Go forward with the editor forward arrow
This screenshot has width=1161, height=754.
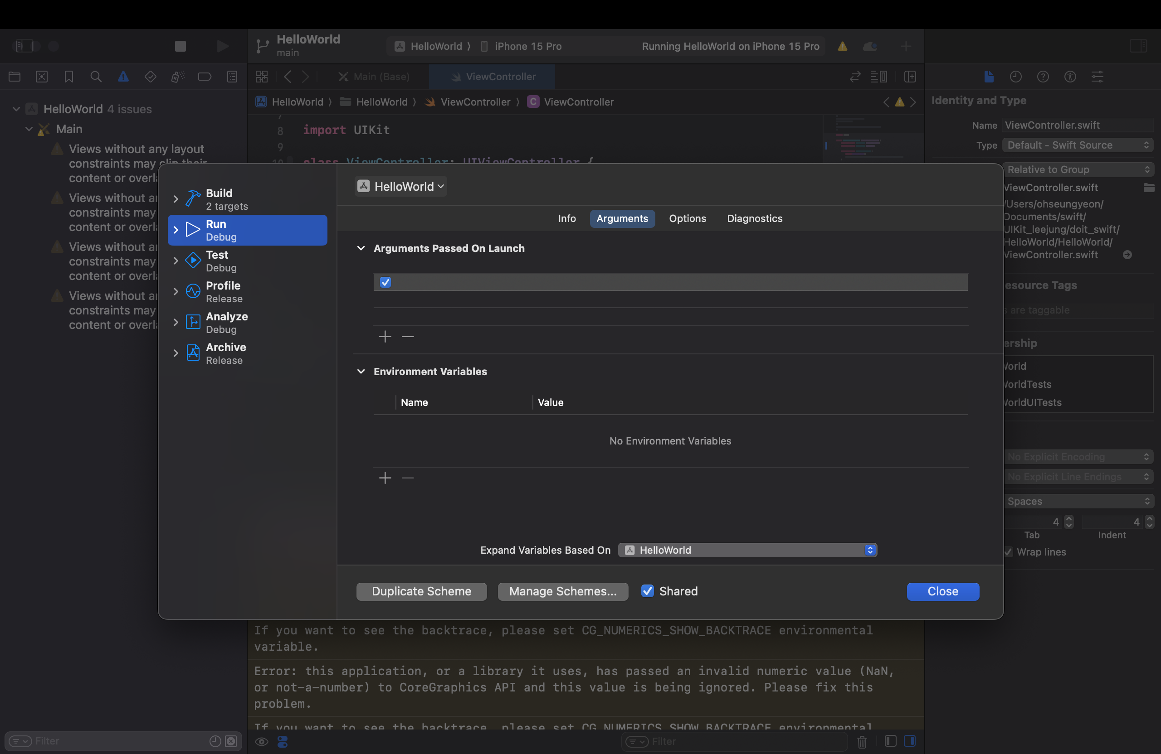[305, 77]
